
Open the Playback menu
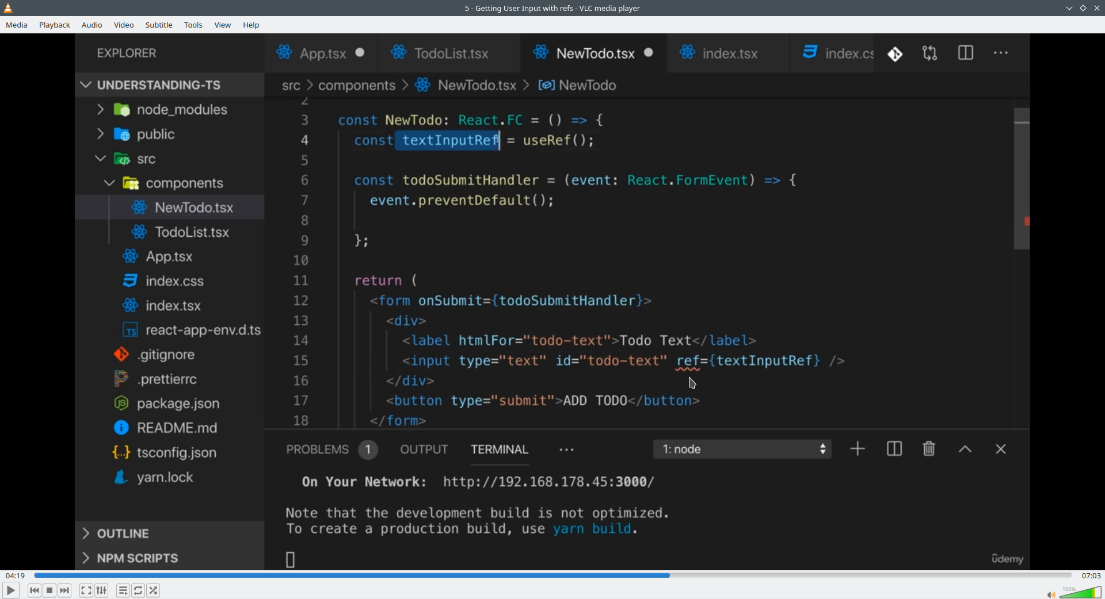[55, 25]
